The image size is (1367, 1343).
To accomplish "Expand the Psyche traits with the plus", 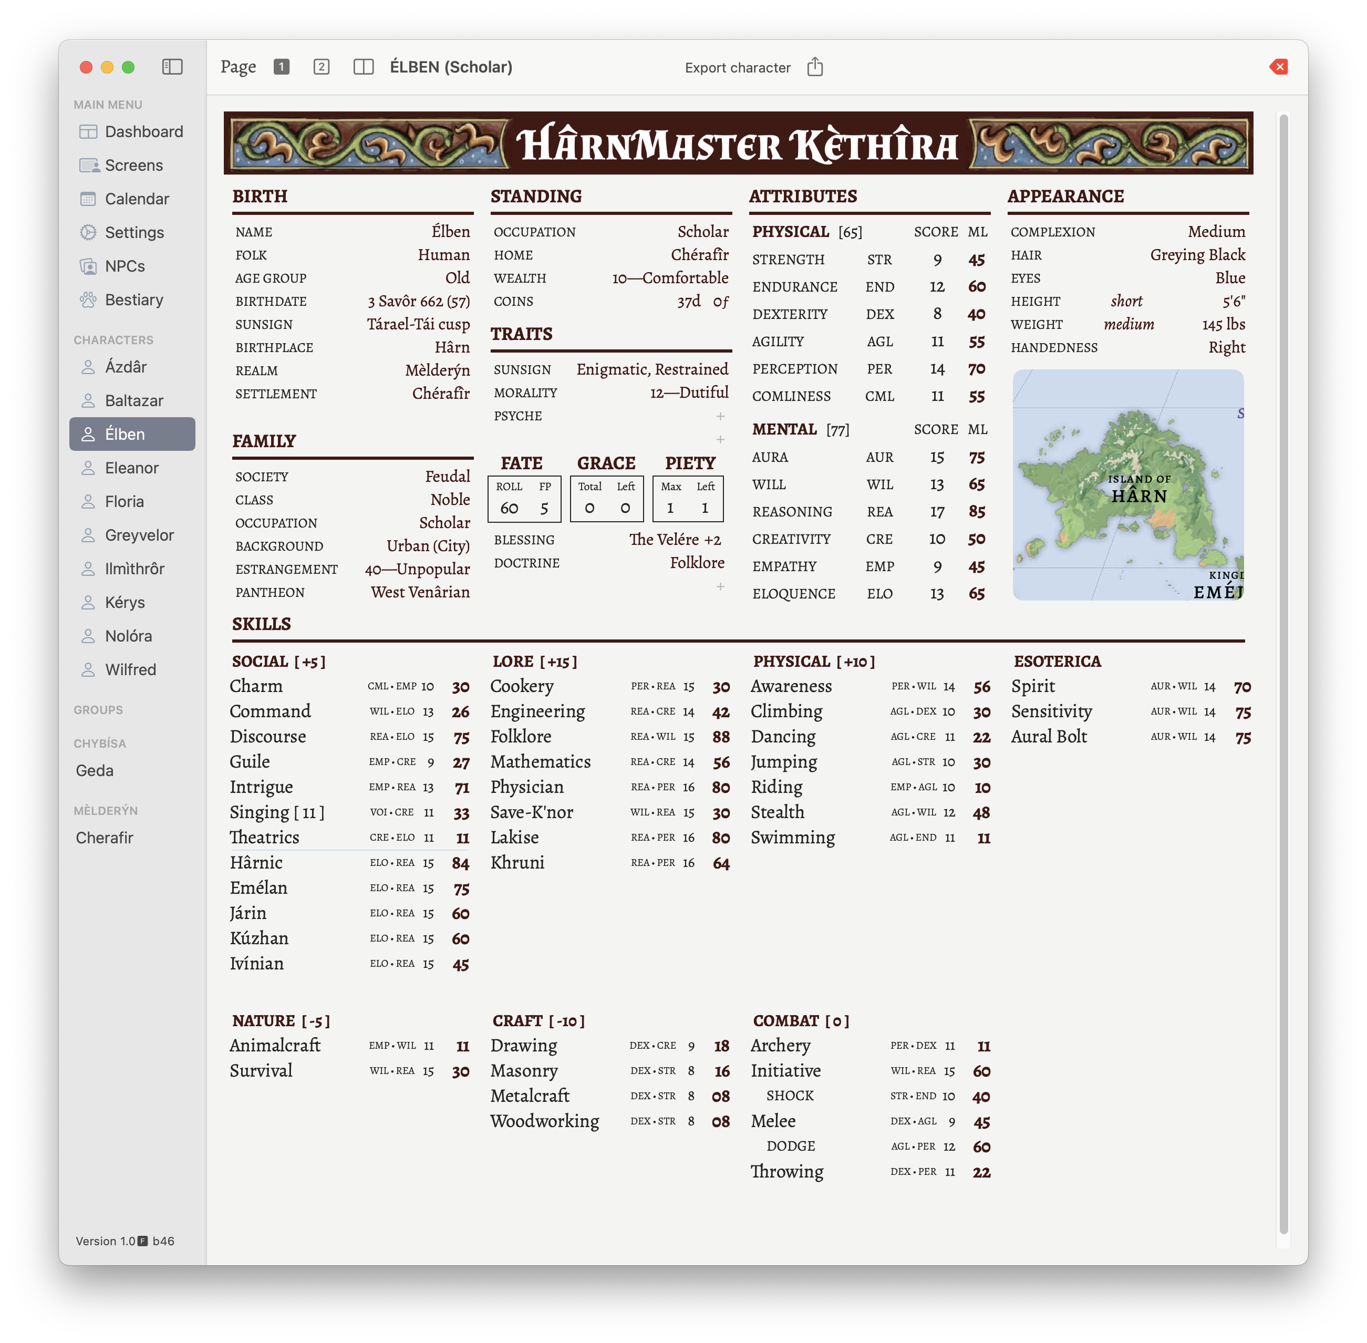I will 721,416.
